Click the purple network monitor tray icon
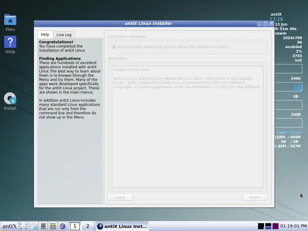This screenshot has width=308, height=231. pyautogui.click(x=276, y=226)
